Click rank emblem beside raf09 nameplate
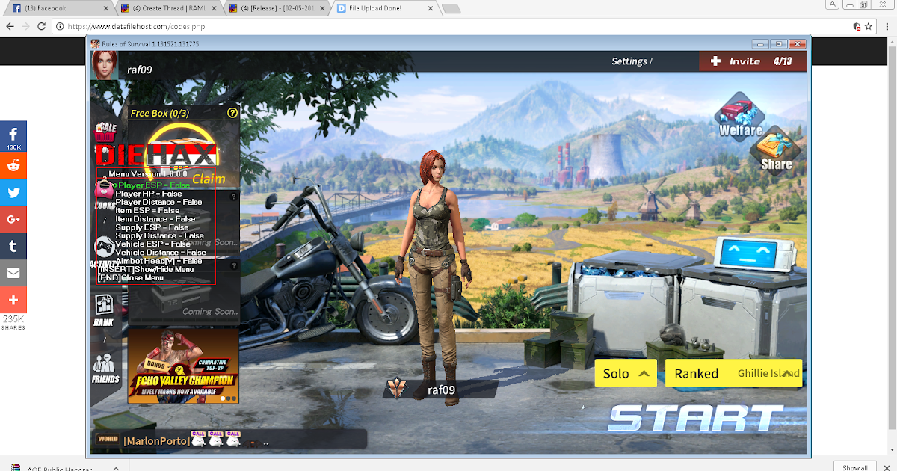The height and width of the screenshot is (471, 897). point(397,389)
